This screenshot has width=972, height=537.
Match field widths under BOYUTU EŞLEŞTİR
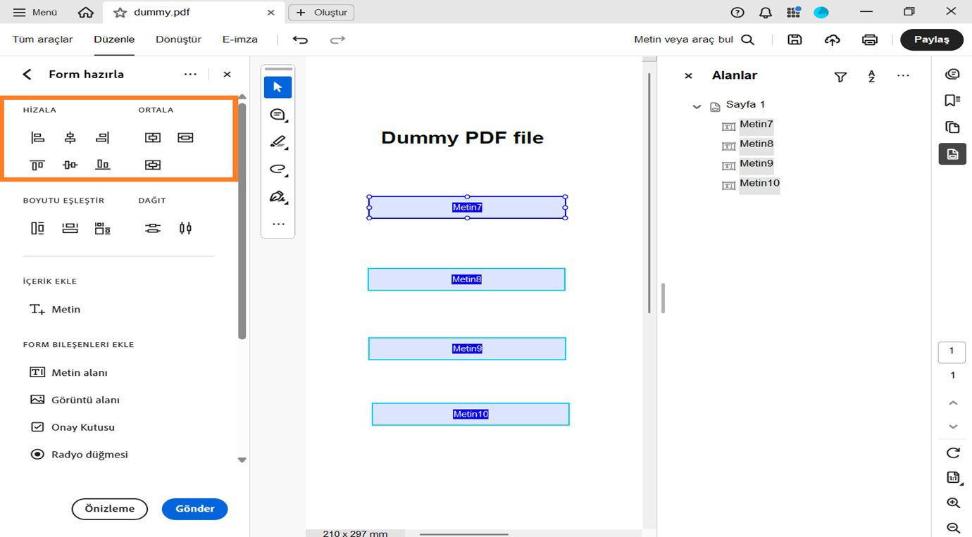70,228
